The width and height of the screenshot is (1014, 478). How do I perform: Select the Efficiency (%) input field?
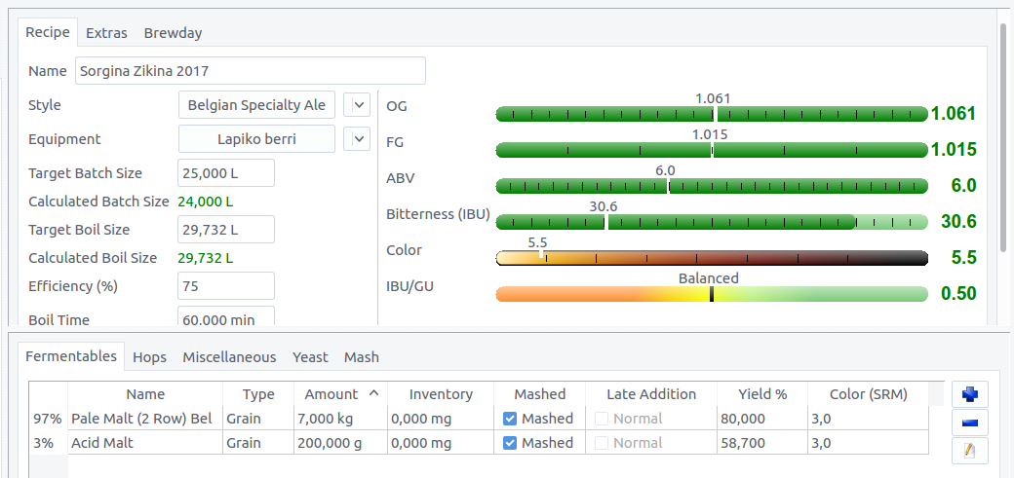(x=225, y=286)
